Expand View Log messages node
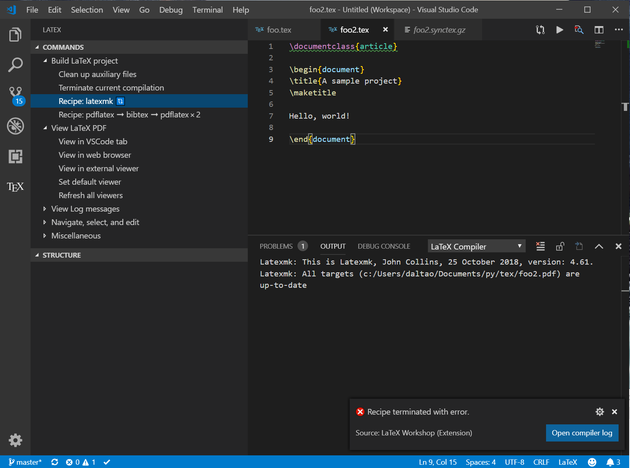630x468 pixels. pos(45,209)
